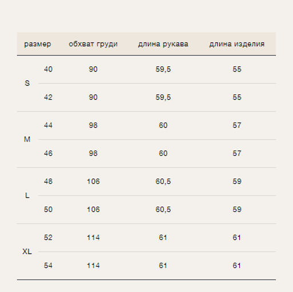The width and height of the screenshot is (293, 292).
Task: Select the S size label
Action: 27,83
